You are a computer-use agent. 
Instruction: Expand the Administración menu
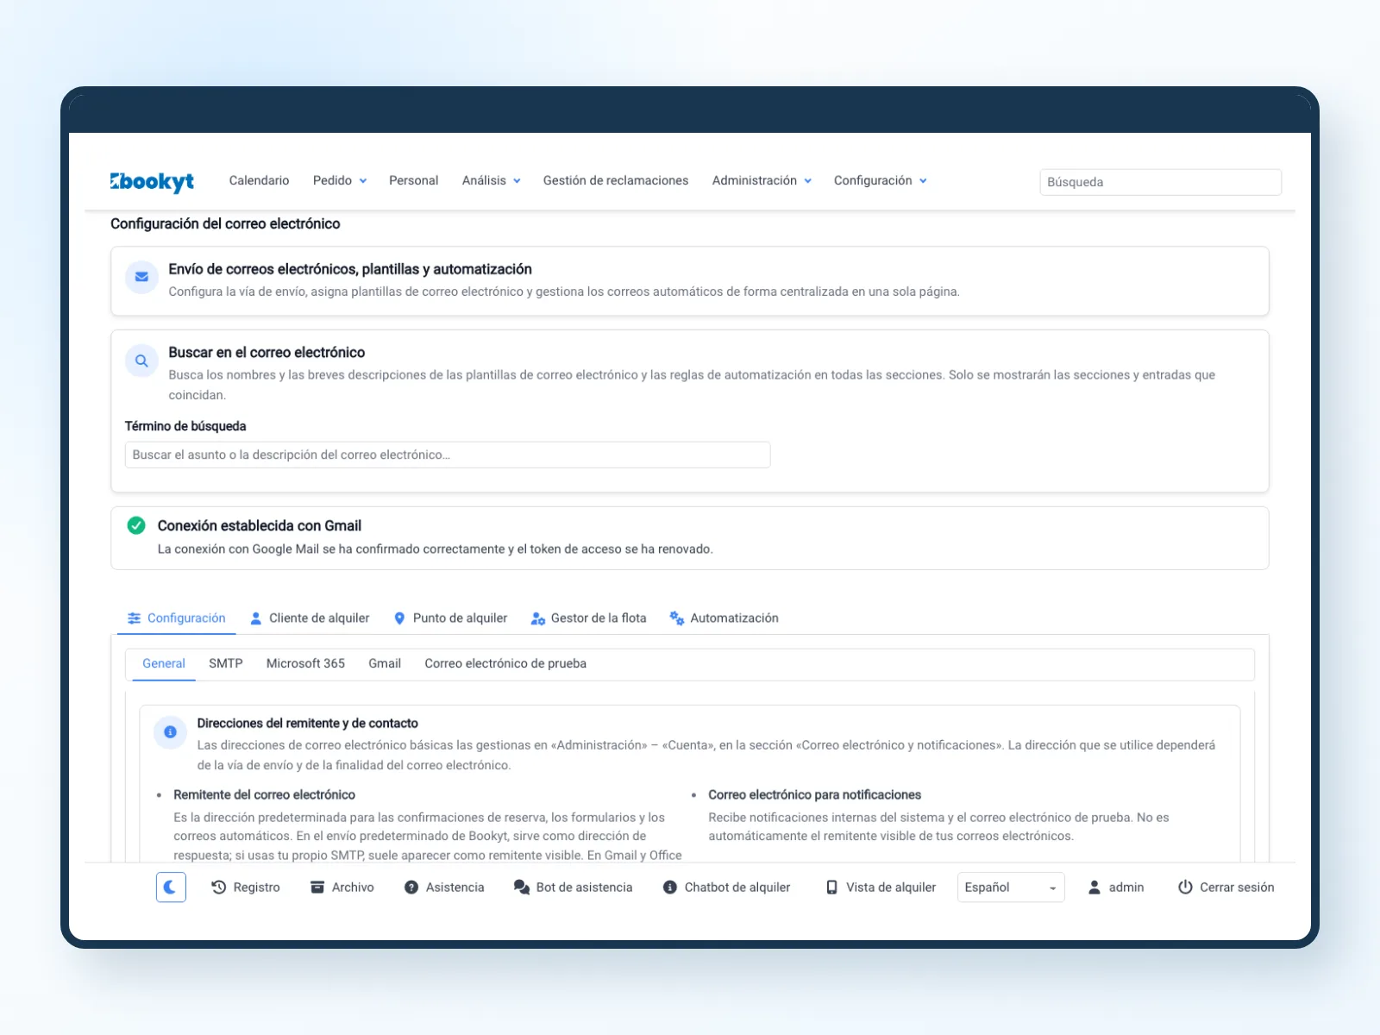click(x=762, y=180)
